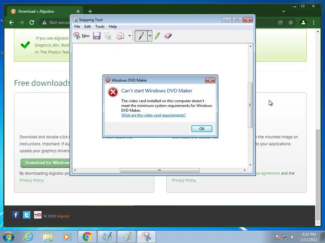Open the Algoryx footer link
Image resolution: width=325 pixels, height=243 pixels.
63,216
